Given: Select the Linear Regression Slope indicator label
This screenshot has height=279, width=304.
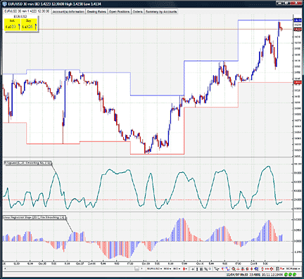Looking at the screenshot, I should pyautogui.click(x=34, y=217).
